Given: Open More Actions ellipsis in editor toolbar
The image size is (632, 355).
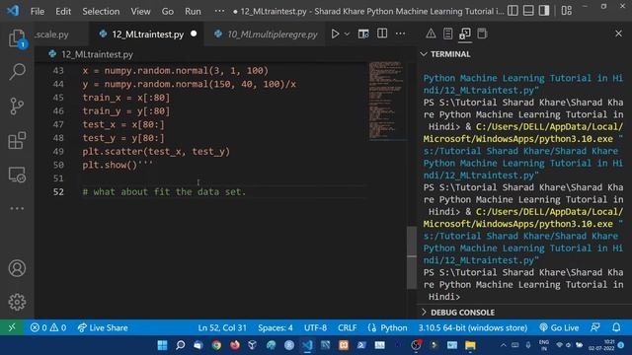Looking at the screenshot, I should (x=400, y=34).
